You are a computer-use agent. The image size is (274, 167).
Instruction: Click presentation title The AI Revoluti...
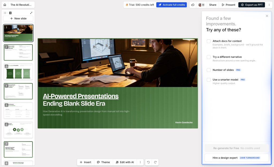[x=21, y=5]
